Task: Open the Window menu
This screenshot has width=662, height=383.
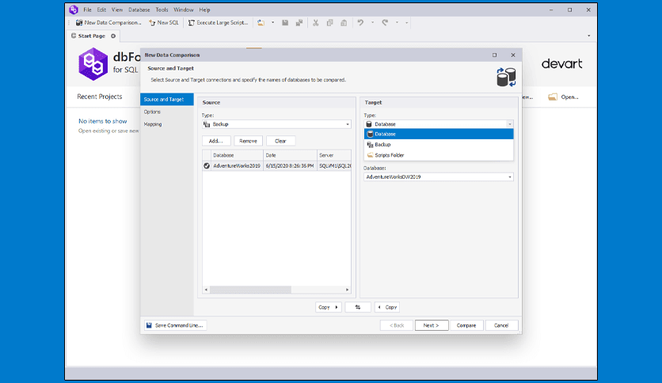Action: click(184, 9)
